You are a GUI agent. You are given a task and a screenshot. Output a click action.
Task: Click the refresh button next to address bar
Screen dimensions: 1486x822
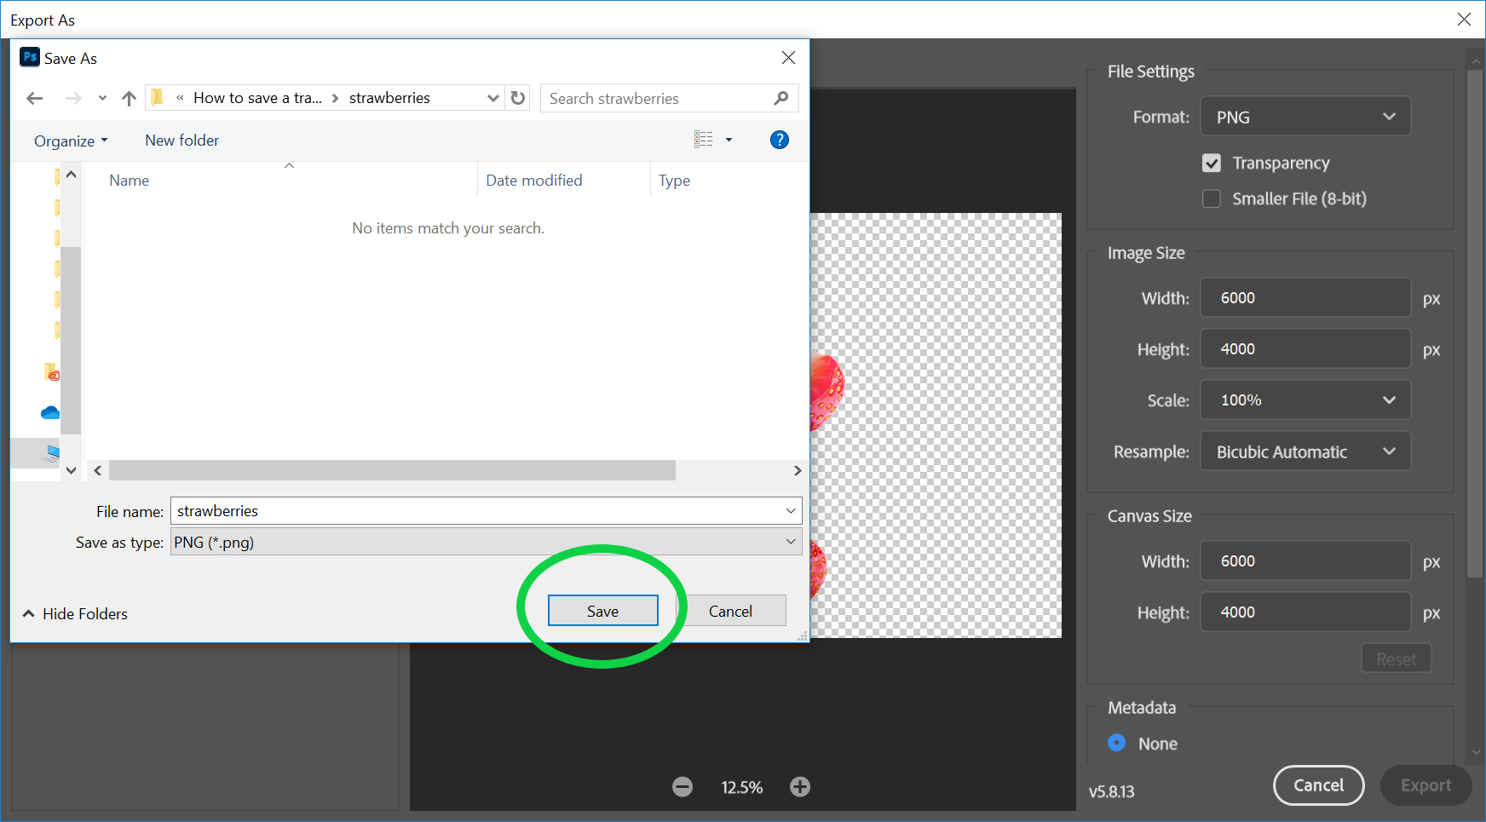518,98
